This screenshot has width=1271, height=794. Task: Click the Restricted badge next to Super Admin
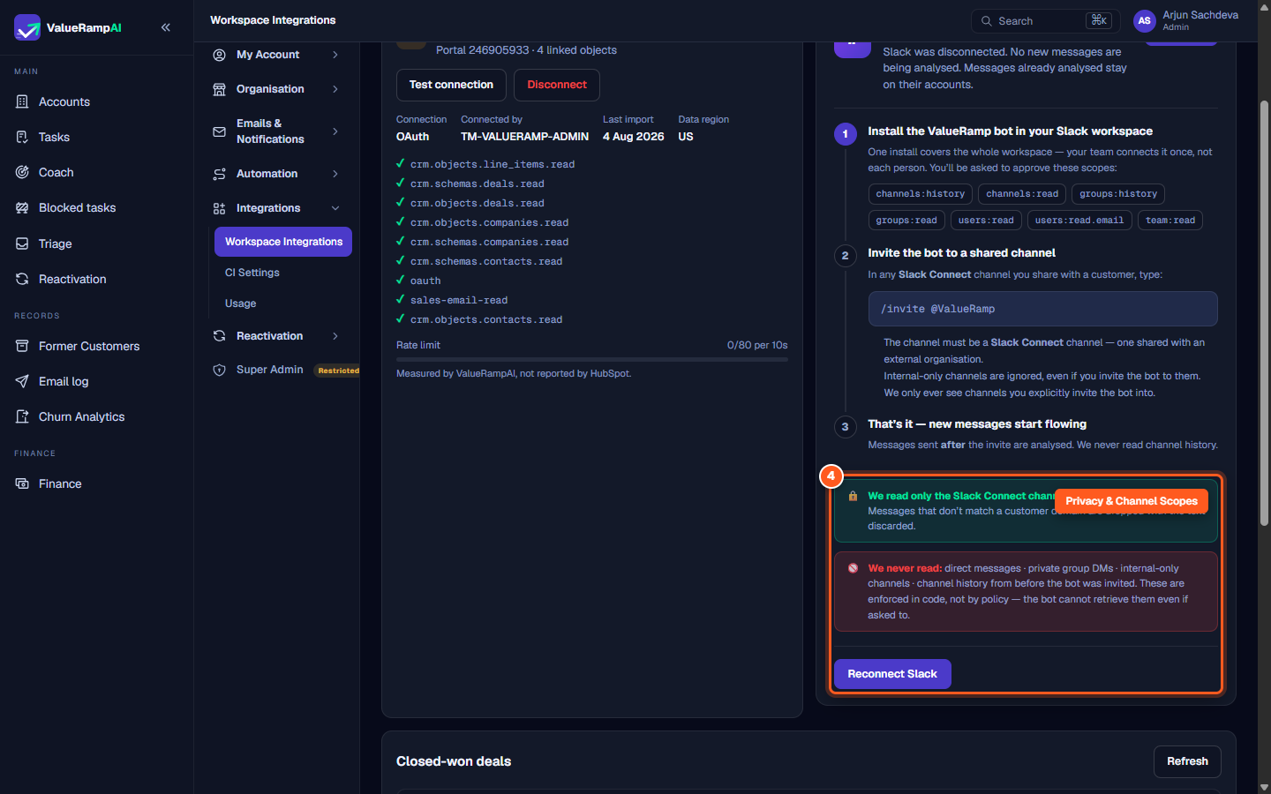click(339, 371)
